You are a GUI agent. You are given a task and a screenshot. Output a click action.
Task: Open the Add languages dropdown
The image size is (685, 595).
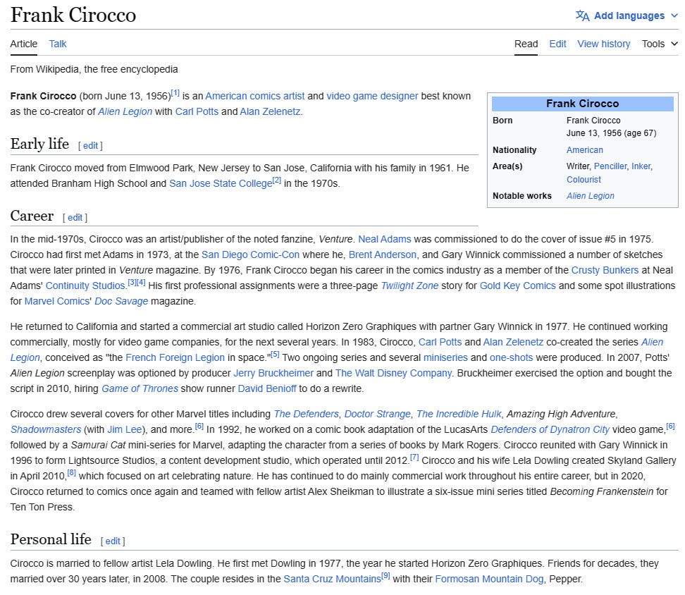coord(627,16)
